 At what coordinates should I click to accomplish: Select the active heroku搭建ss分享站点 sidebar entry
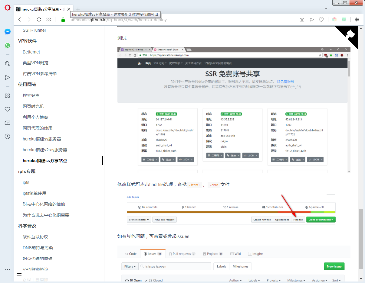45,161
